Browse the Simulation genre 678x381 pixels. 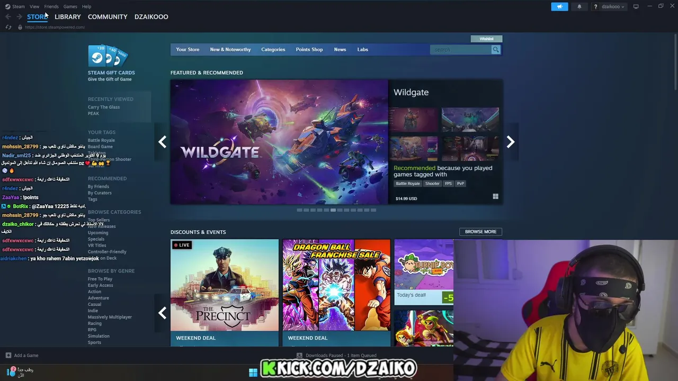coord(99,336)
